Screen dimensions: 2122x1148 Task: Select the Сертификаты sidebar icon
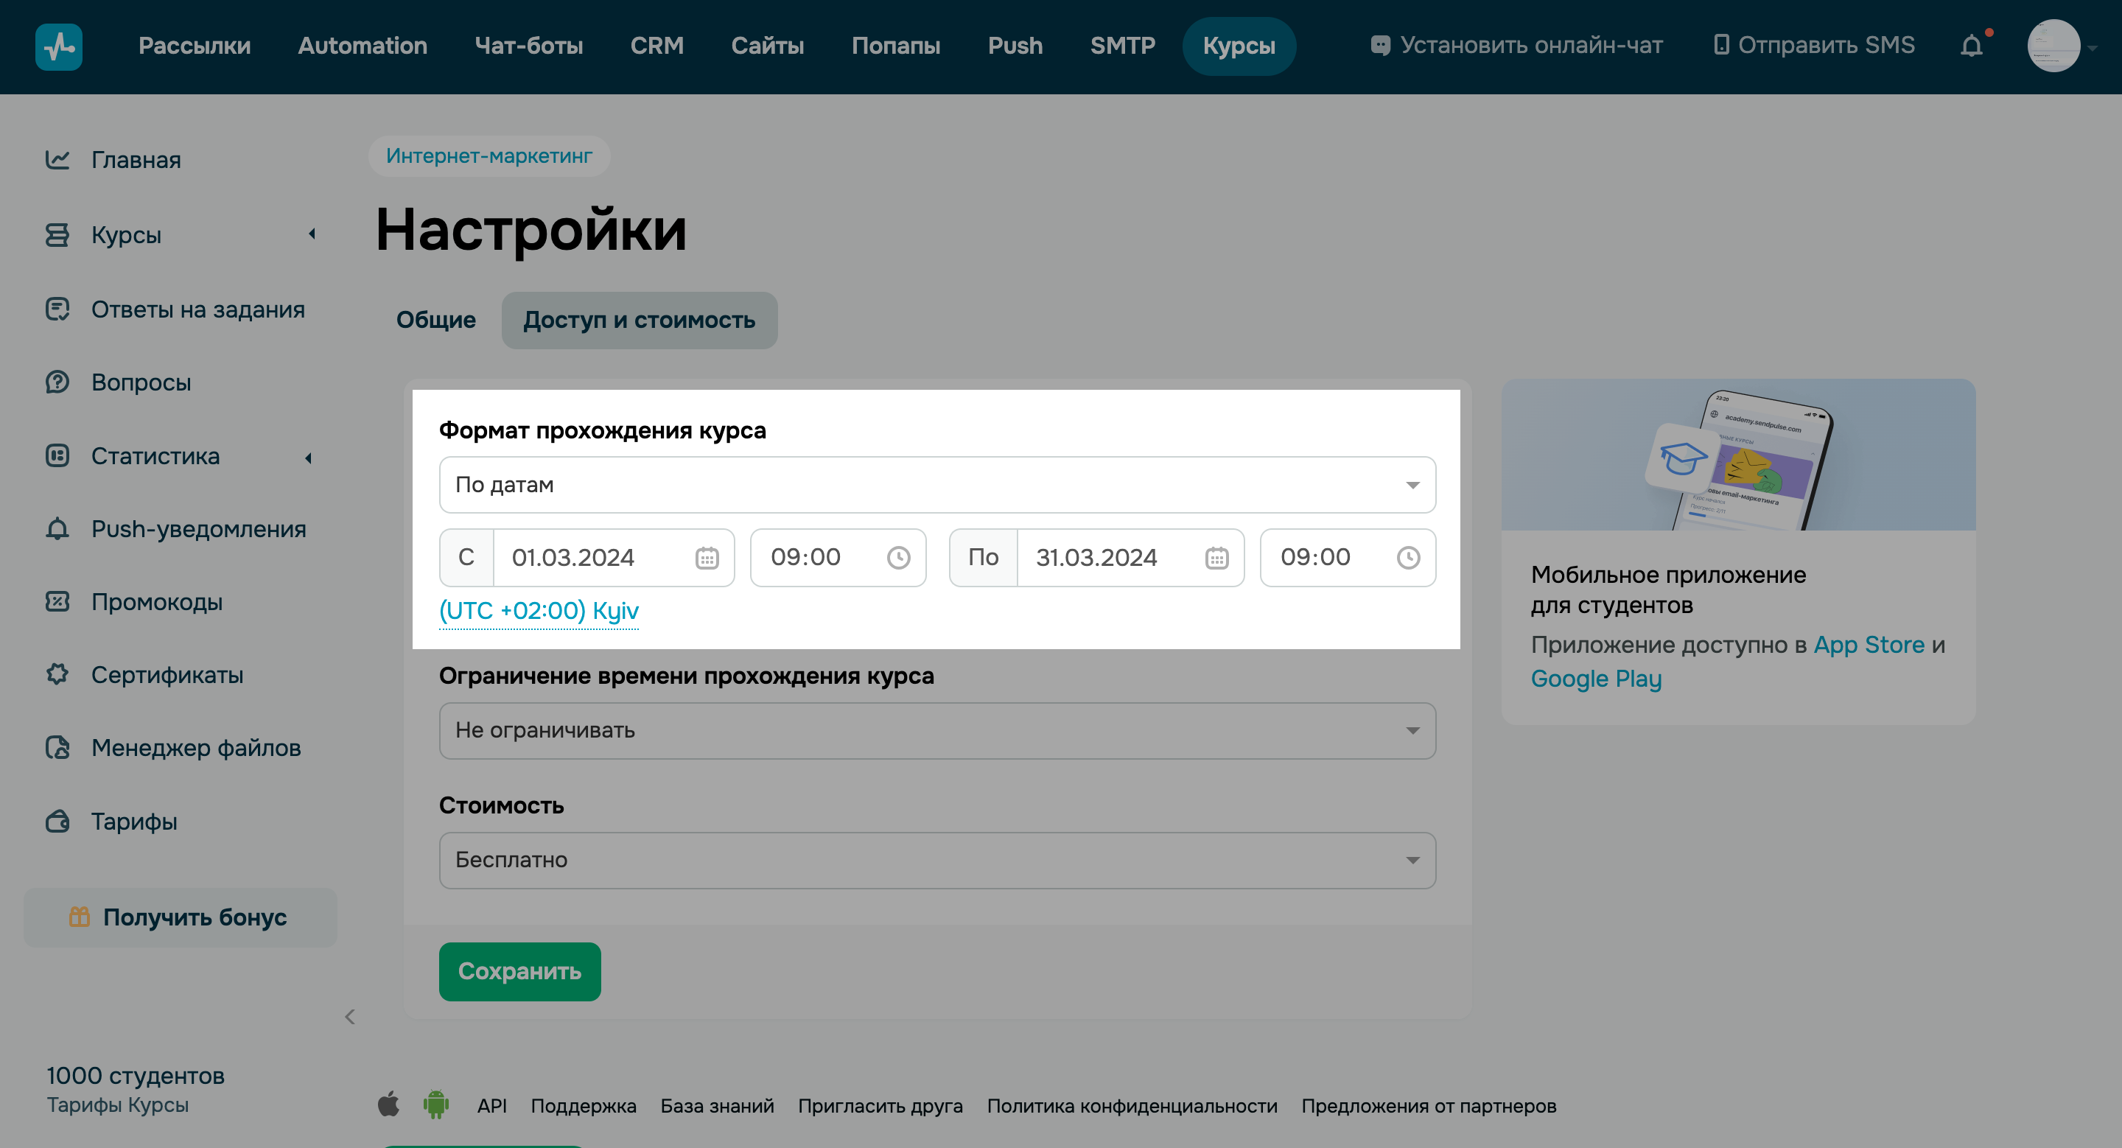56,674
